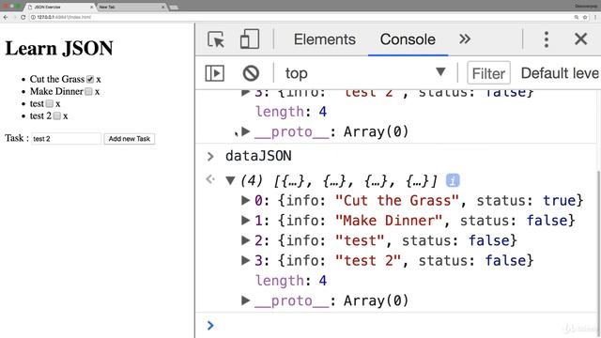
Task: Switch to the New Tab browser tab
Action: [131, 7]
